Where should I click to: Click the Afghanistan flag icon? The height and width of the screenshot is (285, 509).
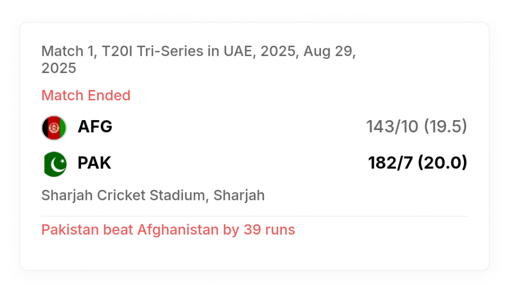click(x=54, y=128)
